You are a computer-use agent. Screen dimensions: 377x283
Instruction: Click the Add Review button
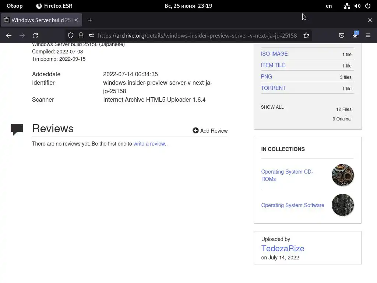(210, 131)
